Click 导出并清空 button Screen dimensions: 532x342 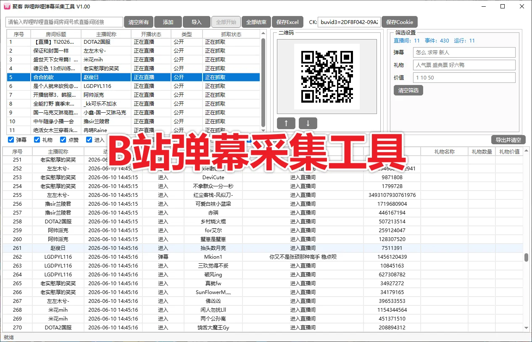[x=508, y=140]
